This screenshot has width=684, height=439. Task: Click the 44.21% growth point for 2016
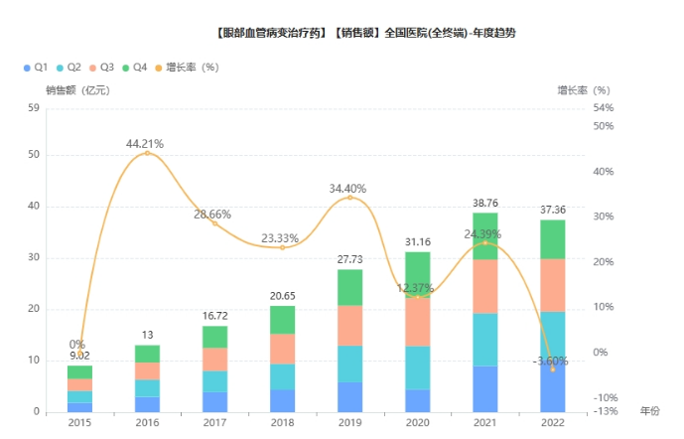click(148, 153)
